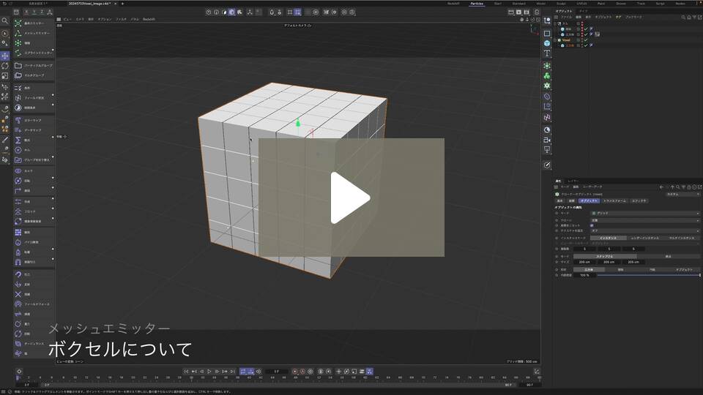Toggle layer box of Voxel object

click(579, 39)
